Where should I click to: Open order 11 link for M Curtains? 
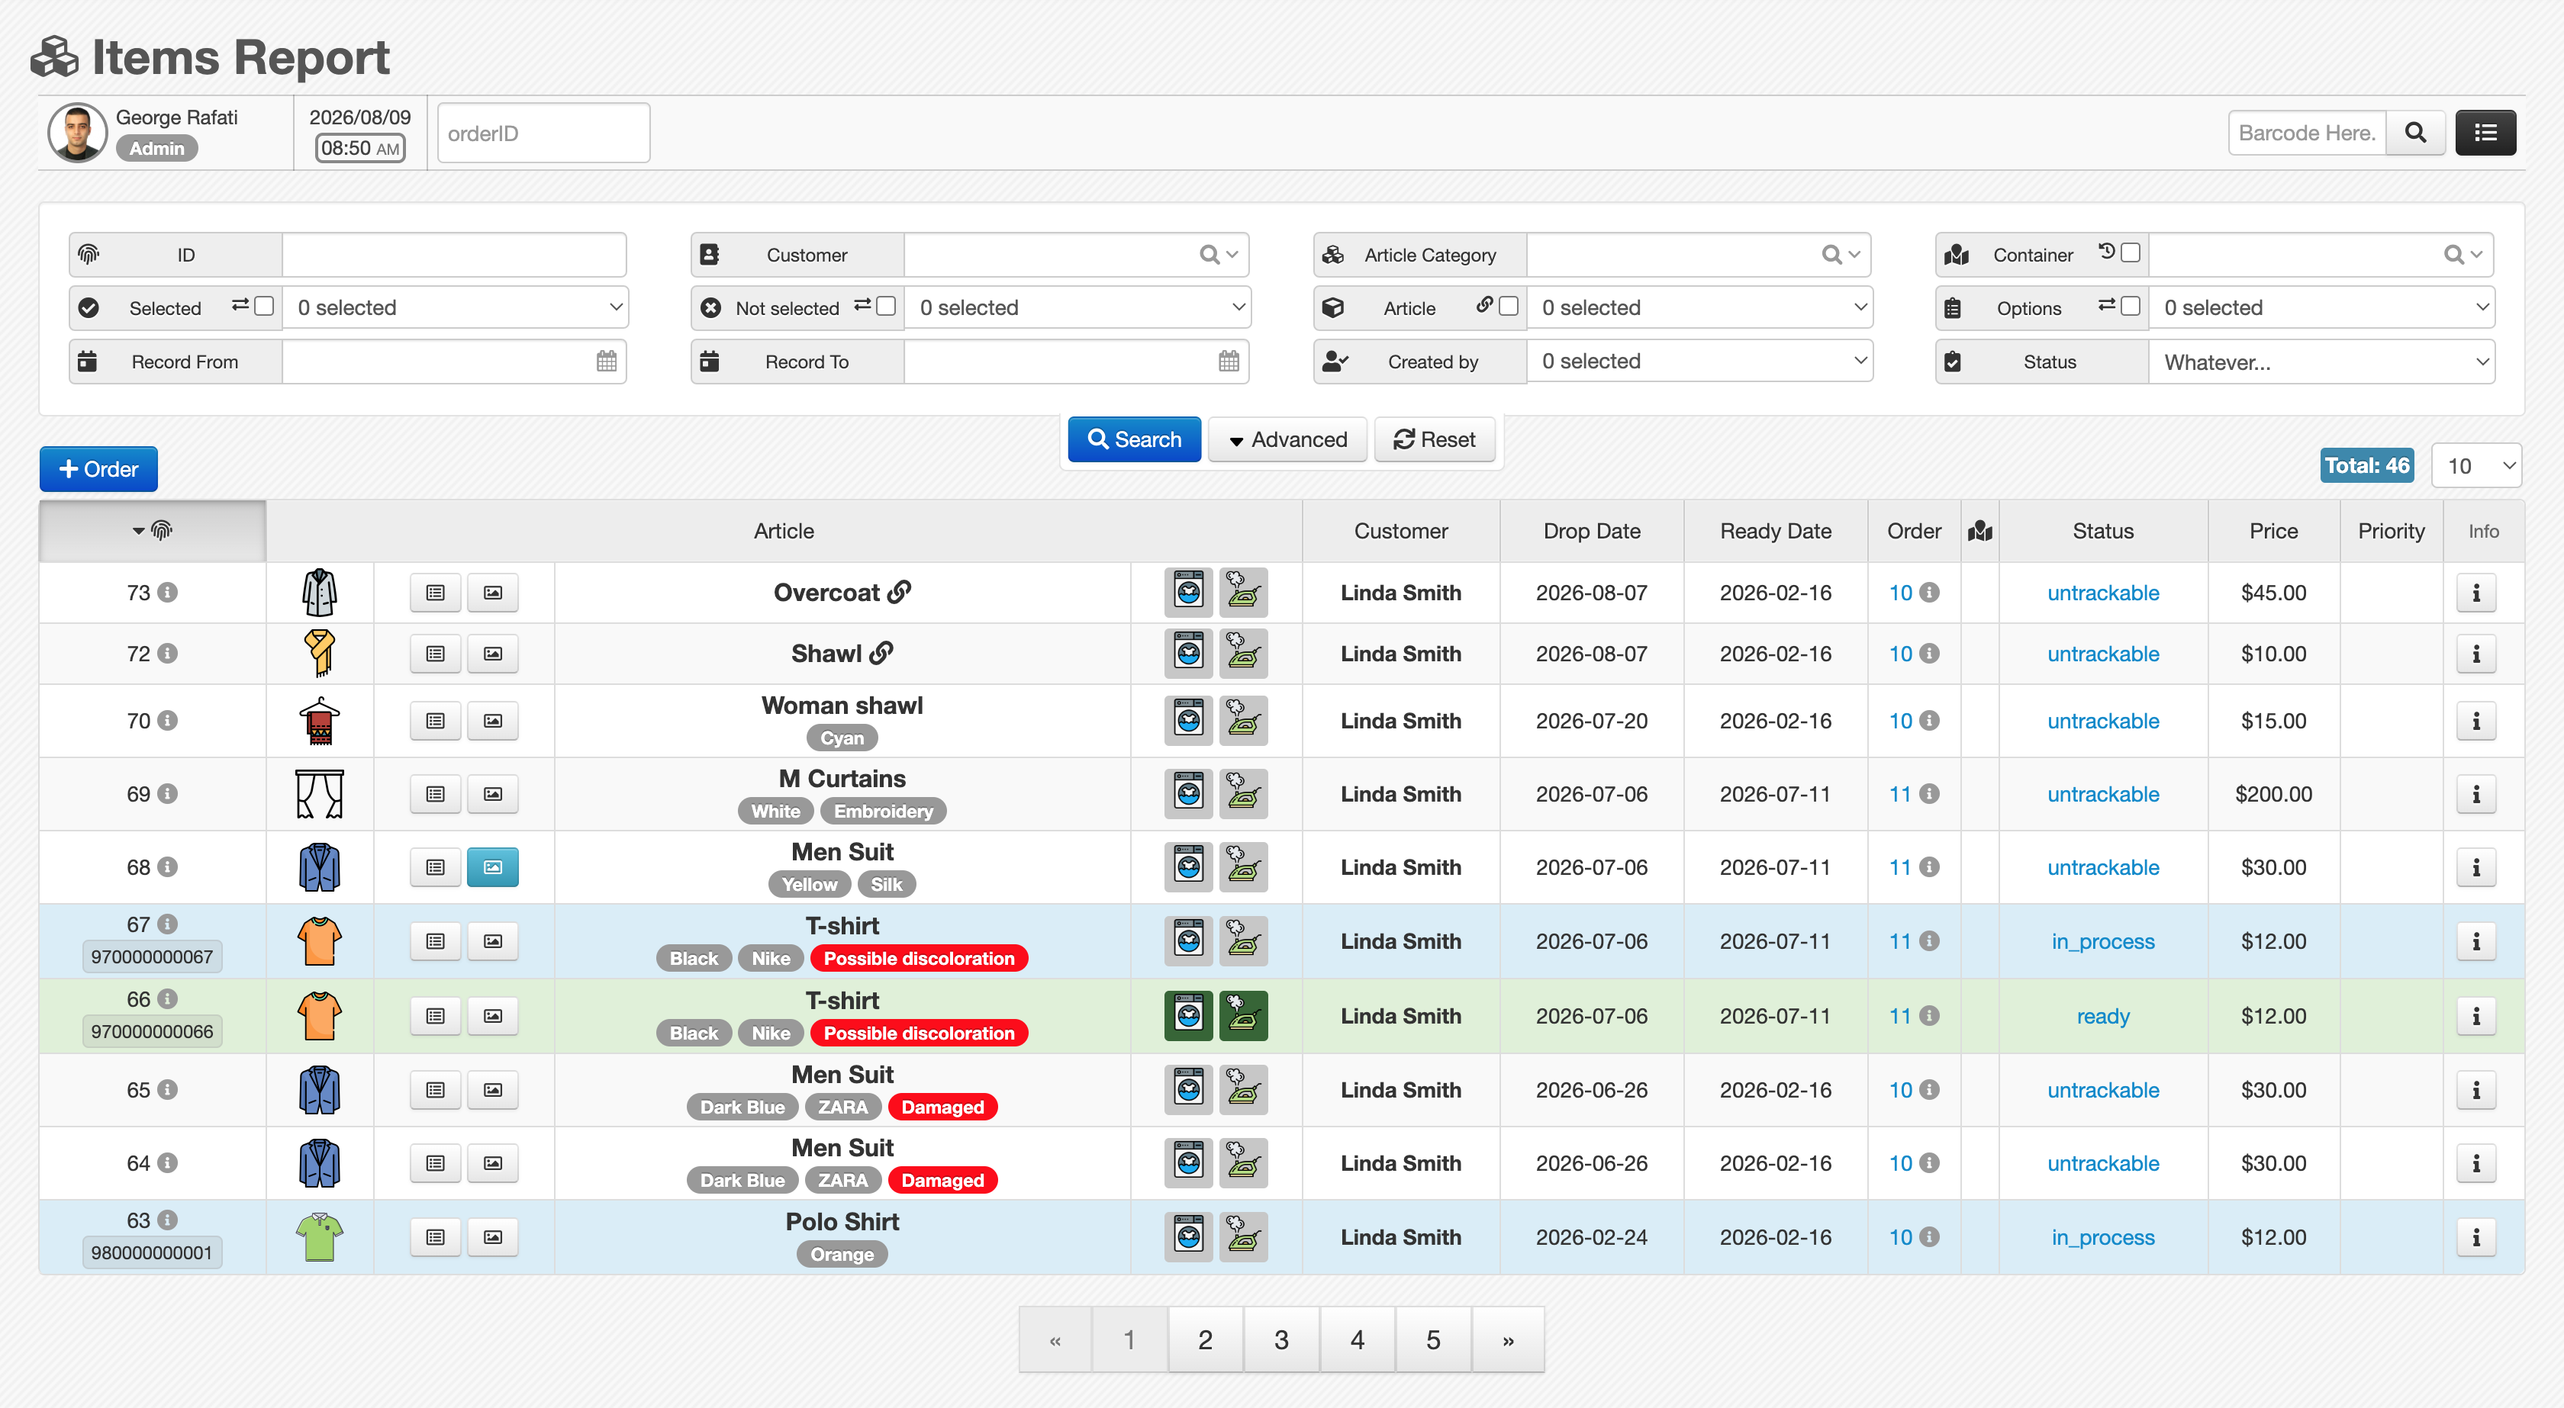click(x=1899, y=794)
